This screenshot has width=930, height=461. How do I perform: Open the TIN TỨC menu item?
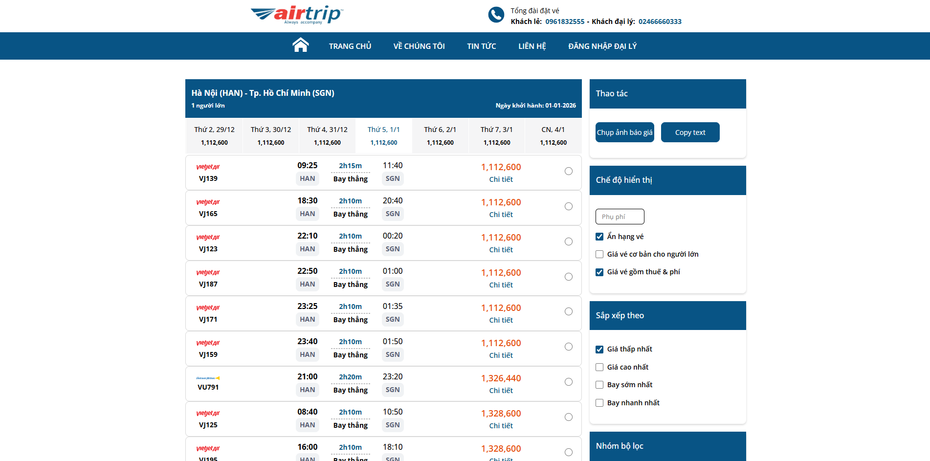(481, 46)
